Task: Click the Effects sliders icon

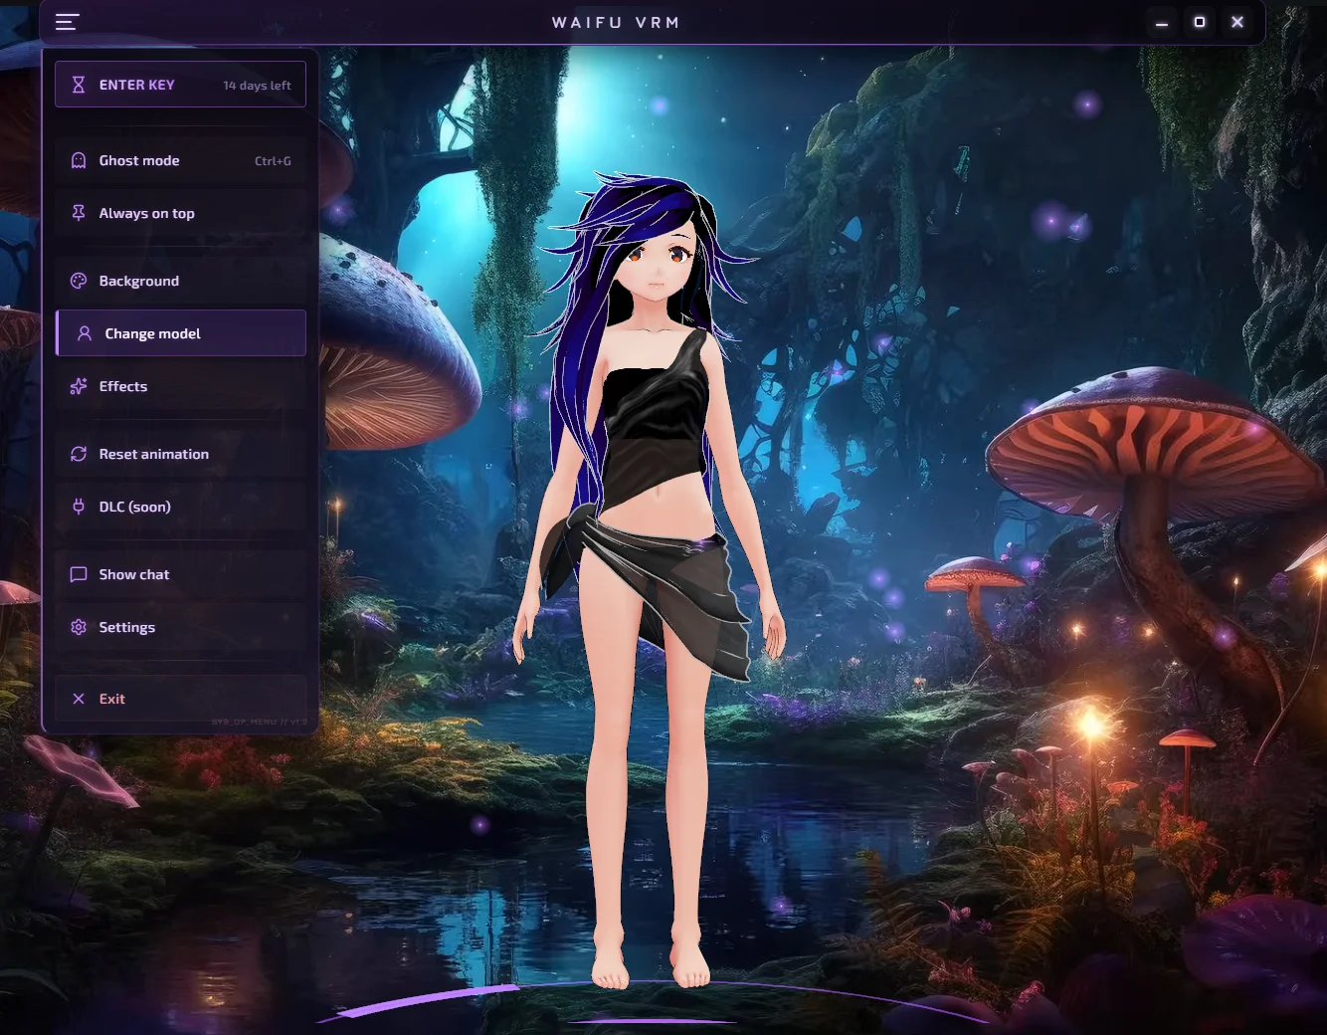Action: pos(79,386)
